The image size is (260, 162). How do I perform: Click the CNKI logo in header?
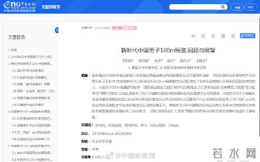(x=19, y=6)
